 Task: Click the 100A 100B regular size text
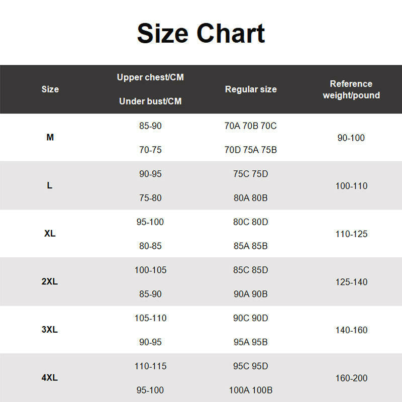point(251,390)
